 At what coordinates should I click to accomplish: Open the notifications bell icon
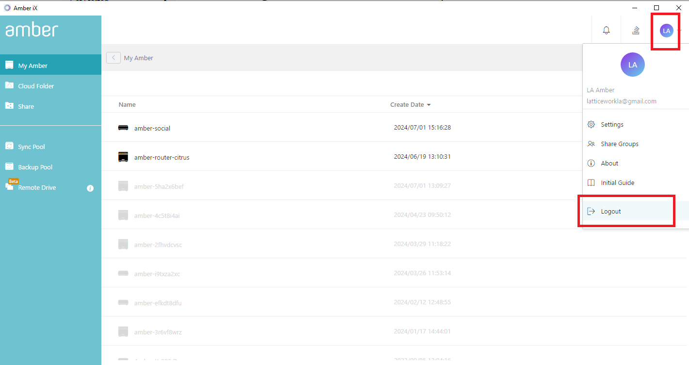606,31
